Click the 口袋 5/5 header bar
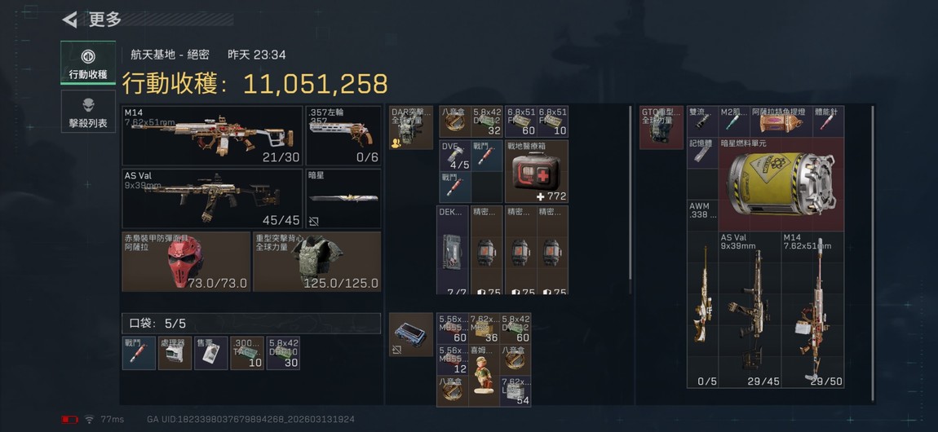This screenshot has width=938, height=432. click(x=251, y=324)
